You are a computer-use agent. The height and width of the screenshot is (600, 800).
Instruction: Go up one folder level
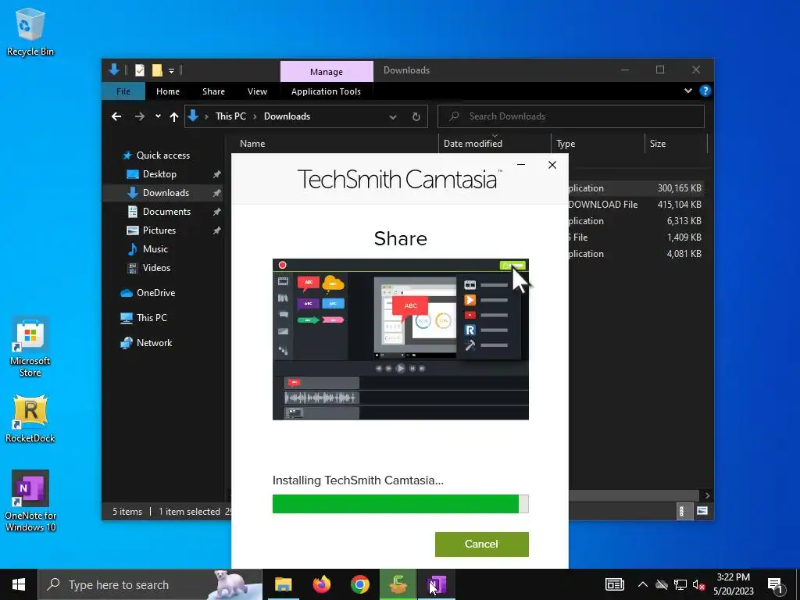pos(174,117)
